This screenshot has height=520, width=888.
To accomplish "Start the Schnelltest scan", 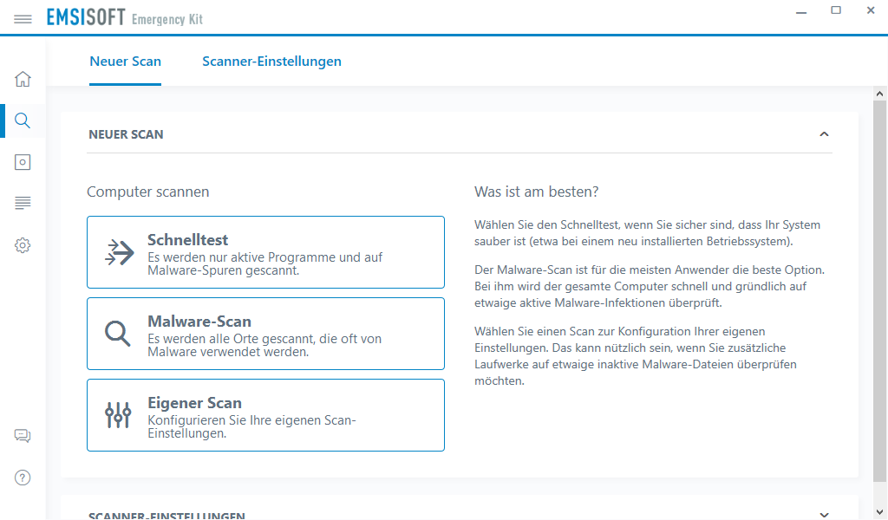I will [x=265, y=252].
